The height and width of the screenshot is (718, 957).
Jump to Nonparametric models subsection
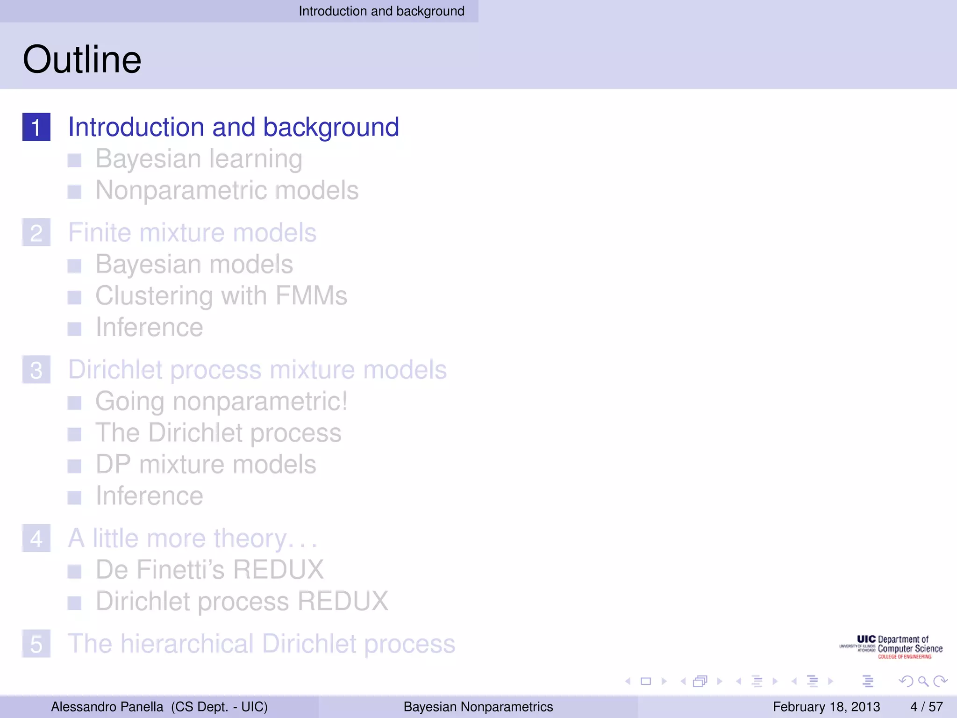227,191
